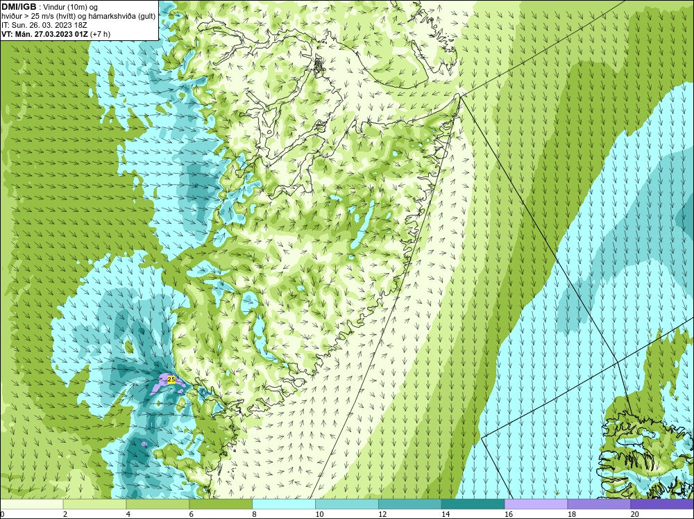
Task: Click the light green 2–4 m/s legend swatch
Action: (94, 504)
